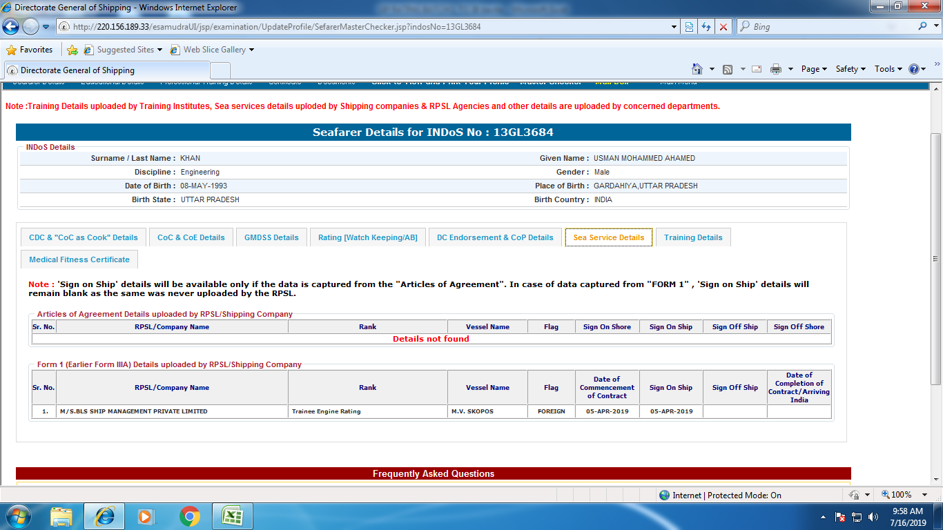This screenshot has height=530, width=943.
Task: Open Excel from the Windows taskbar
Action: (x=232, y=516)
